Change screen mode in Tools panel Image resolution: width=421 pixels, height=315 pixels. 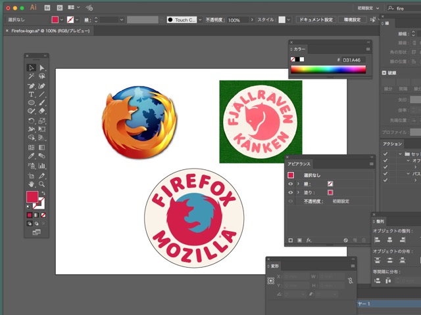(x=36, y=232)
